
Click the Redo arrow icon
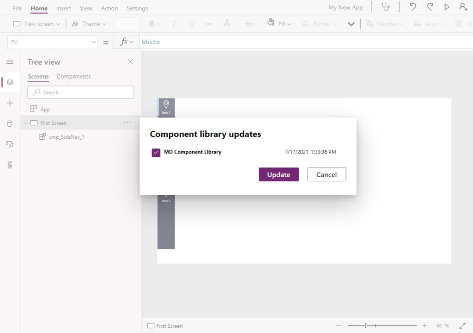[x=430, y=7]
